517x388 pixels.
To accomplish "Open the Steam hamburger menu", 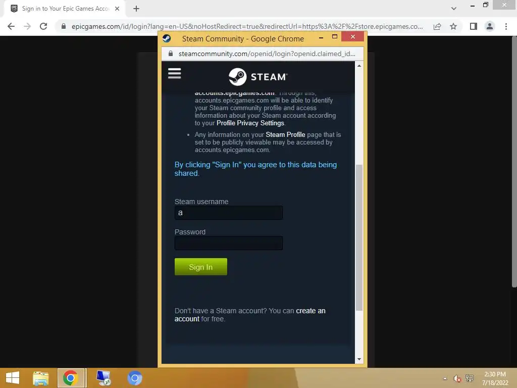I will (x=174, y=73).
